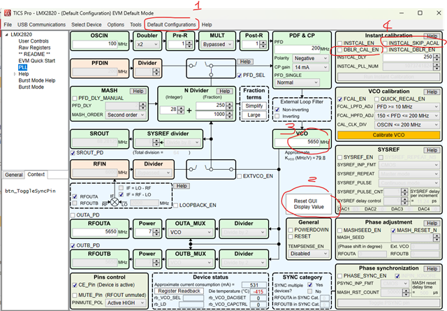Open the OUTA_MUX VCO dropdown

[191, 232]
